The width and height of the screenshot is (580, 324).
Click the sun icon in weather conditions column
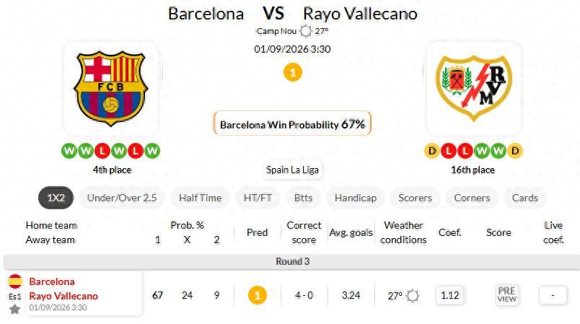[413, 296]
